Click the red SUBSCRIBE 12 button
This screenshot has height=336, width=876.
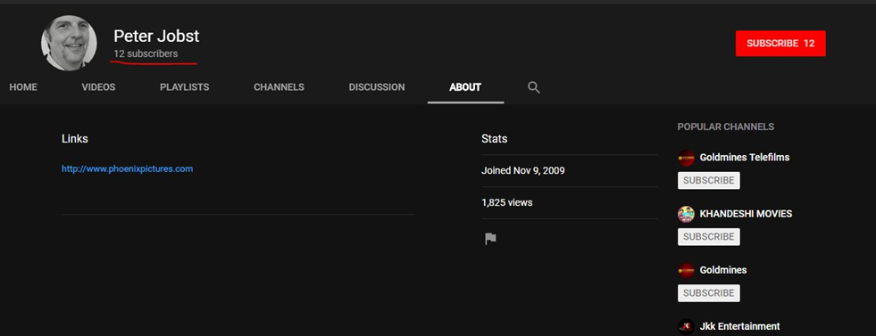pos(780,44)
